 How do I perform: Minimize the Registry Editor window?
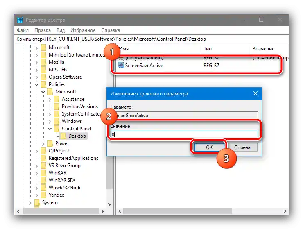243,20
